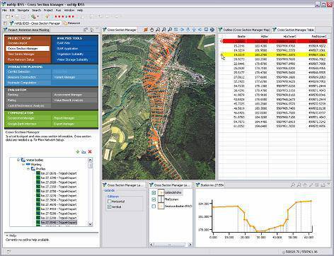Collapse the Water bodies tree node
This screenshot has height=256, width=334.
point(18,160)
